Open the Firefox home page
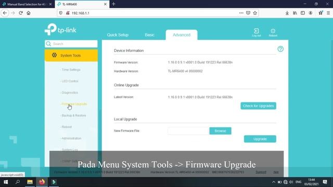This screenshot has height=187, width=333. [29, 13]
